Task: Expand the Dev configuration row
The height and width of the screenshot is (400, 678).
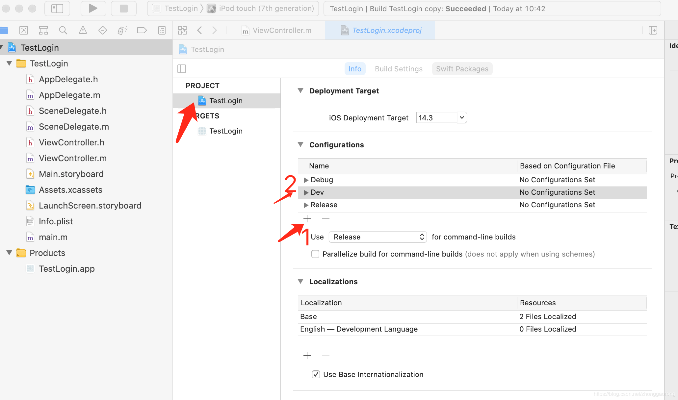Action: coord(306,192)
